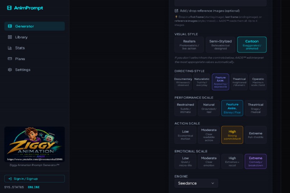
Task: Select Semi-Stylized visual style
Action: [221, 45]
